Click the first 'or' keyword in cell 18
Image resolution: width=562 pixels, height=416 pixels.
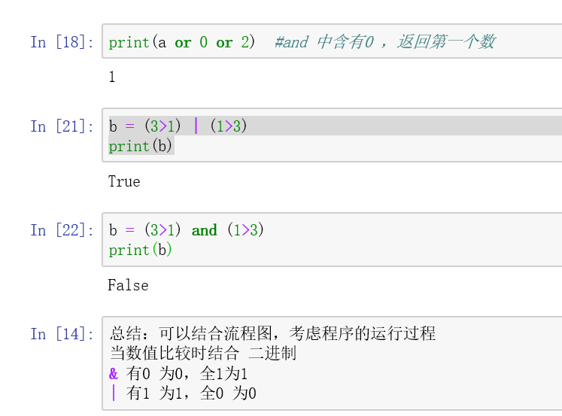coord(183,42)
